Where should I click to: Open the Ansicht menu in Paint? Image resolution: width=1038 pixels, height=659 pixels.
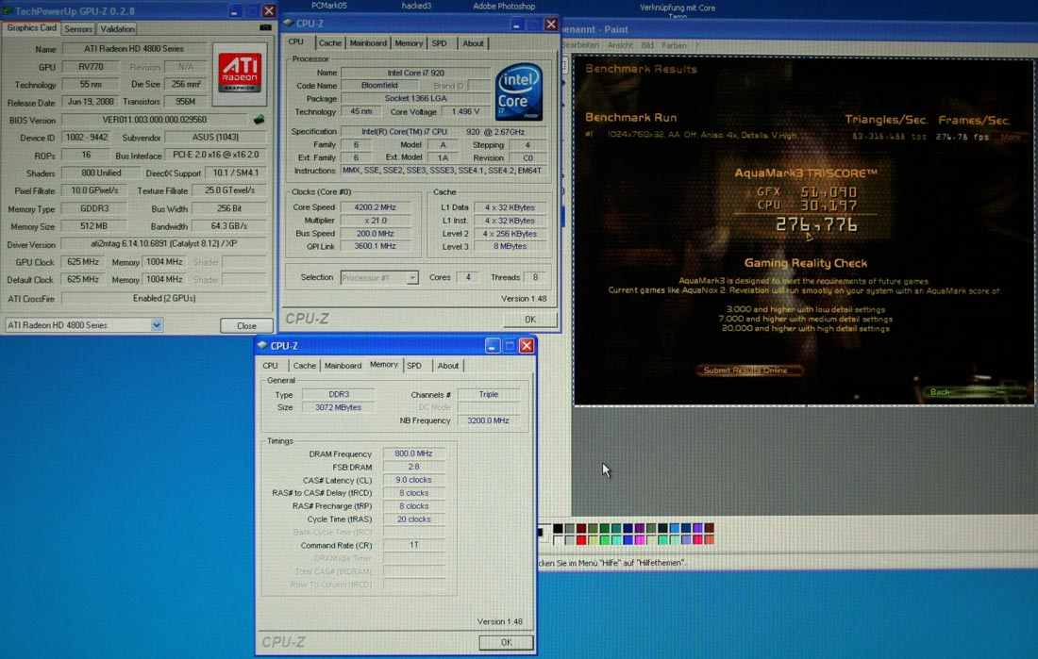pos(620,45)
